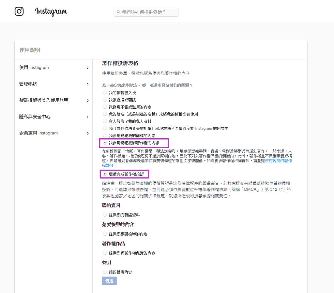Select the 我發現侵犯我的著作權的內容 radio option
The width and height of the screenshot is (334, 293).
pos(105,143)
